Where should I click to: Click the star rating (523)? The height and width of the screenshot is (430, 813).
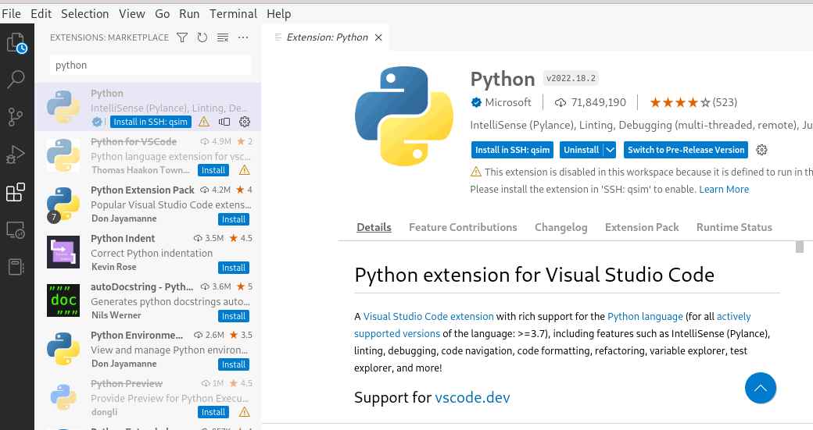693,102
